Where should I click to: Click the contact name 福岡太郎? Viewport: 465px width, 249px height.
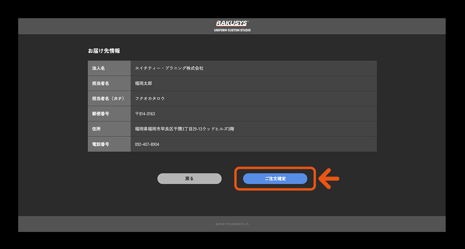[x=144, y=83]
